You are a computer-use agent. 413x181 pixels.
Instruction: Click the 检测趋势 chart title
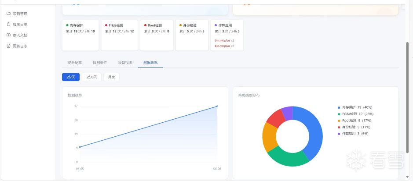(x=75, y=95)
